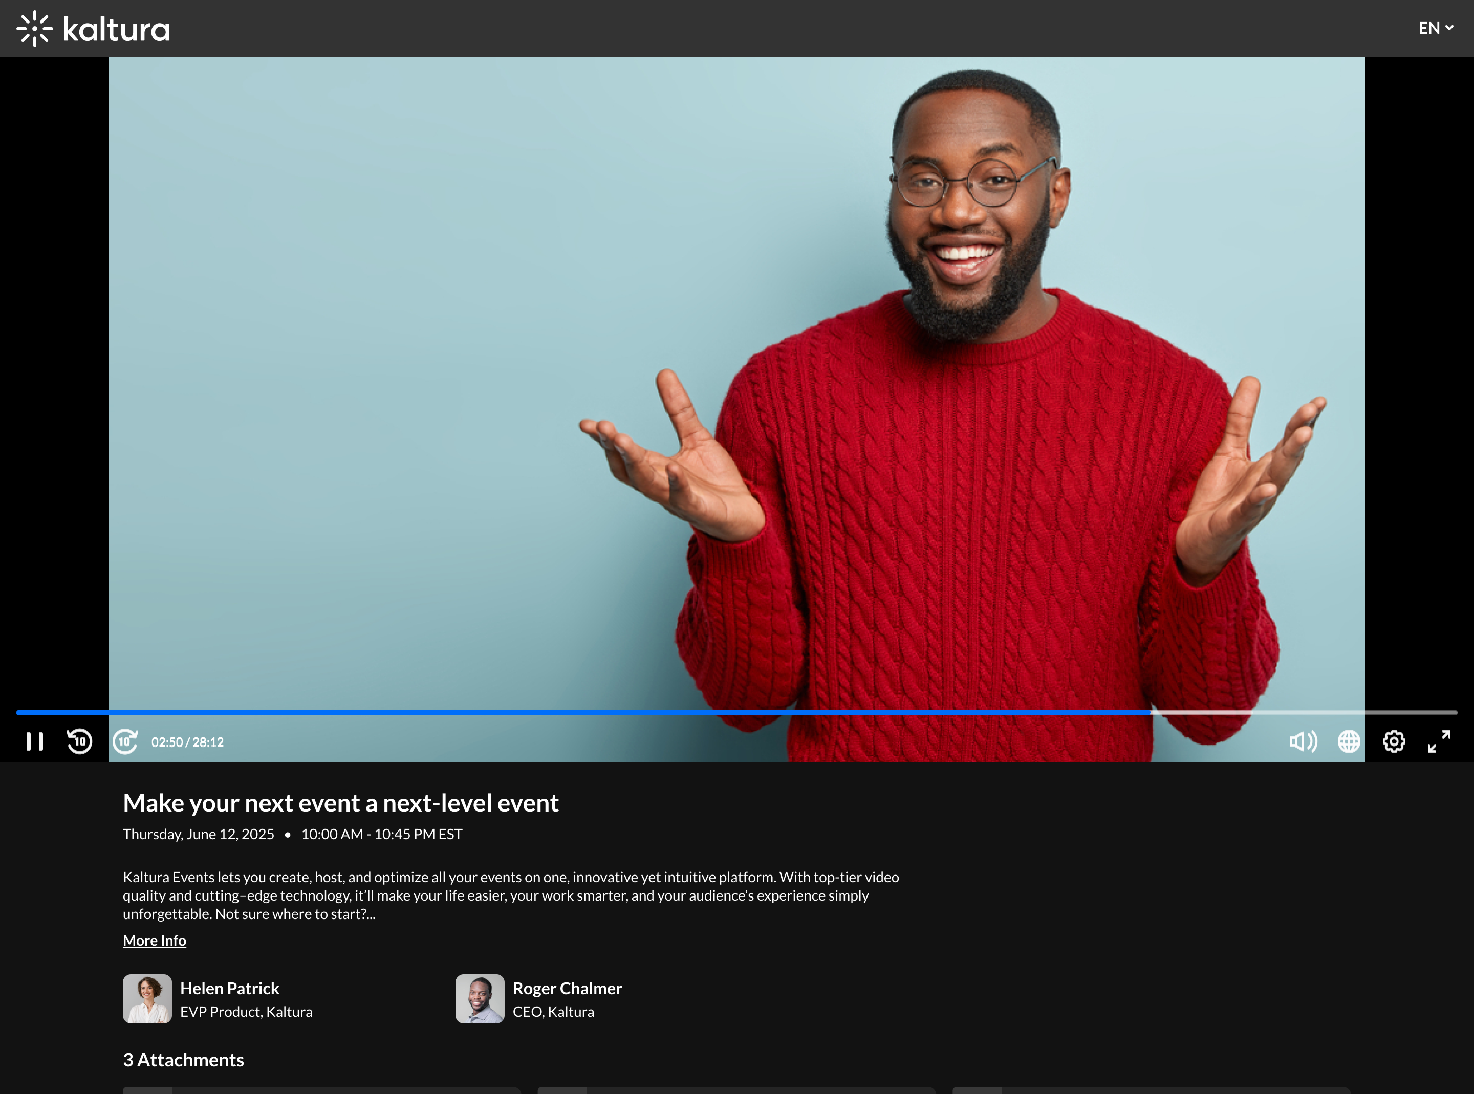Skip forward 10 seconds
The width and height of the screenshot is (1474, 1094).
pyautogui.click(x=124, y=741)
